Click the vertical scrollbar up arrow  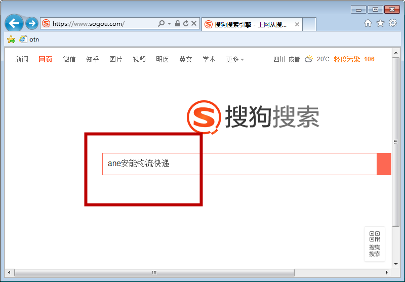point(396,53)
